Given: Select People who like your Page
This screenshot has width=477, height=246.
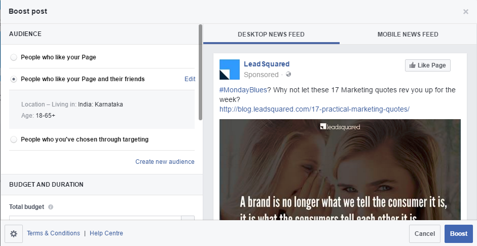Looking at the screenshot, I should point(14,57).
